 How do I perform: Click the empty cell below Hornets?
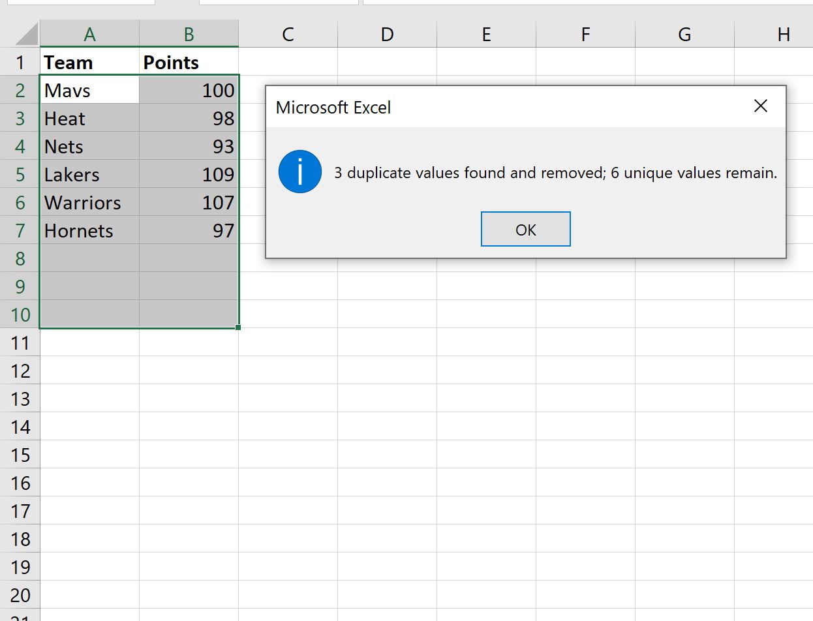tap(89, 258)
